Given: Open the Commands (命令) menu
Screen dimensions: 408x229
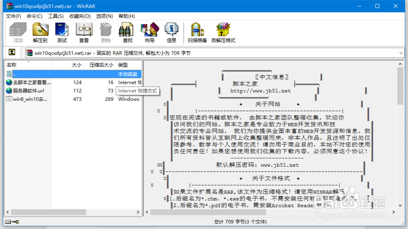Looking at the screenshot, I should pyautogui.click(x=34, y=16).
